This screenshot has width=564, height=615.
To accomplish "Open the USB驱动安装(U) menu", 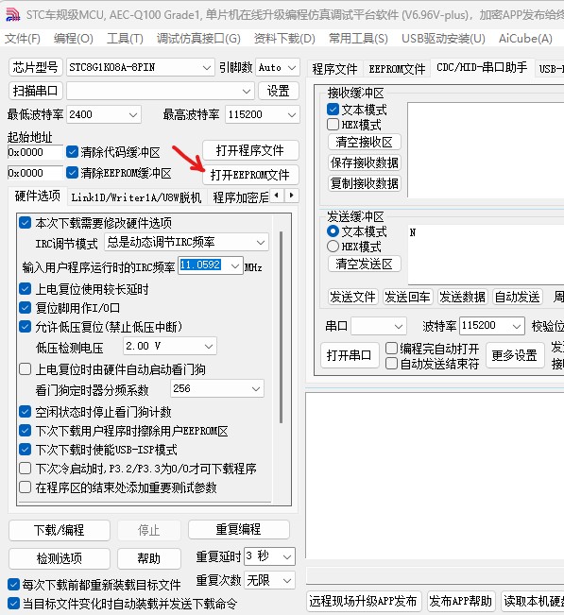I will [x=443, y=39].
